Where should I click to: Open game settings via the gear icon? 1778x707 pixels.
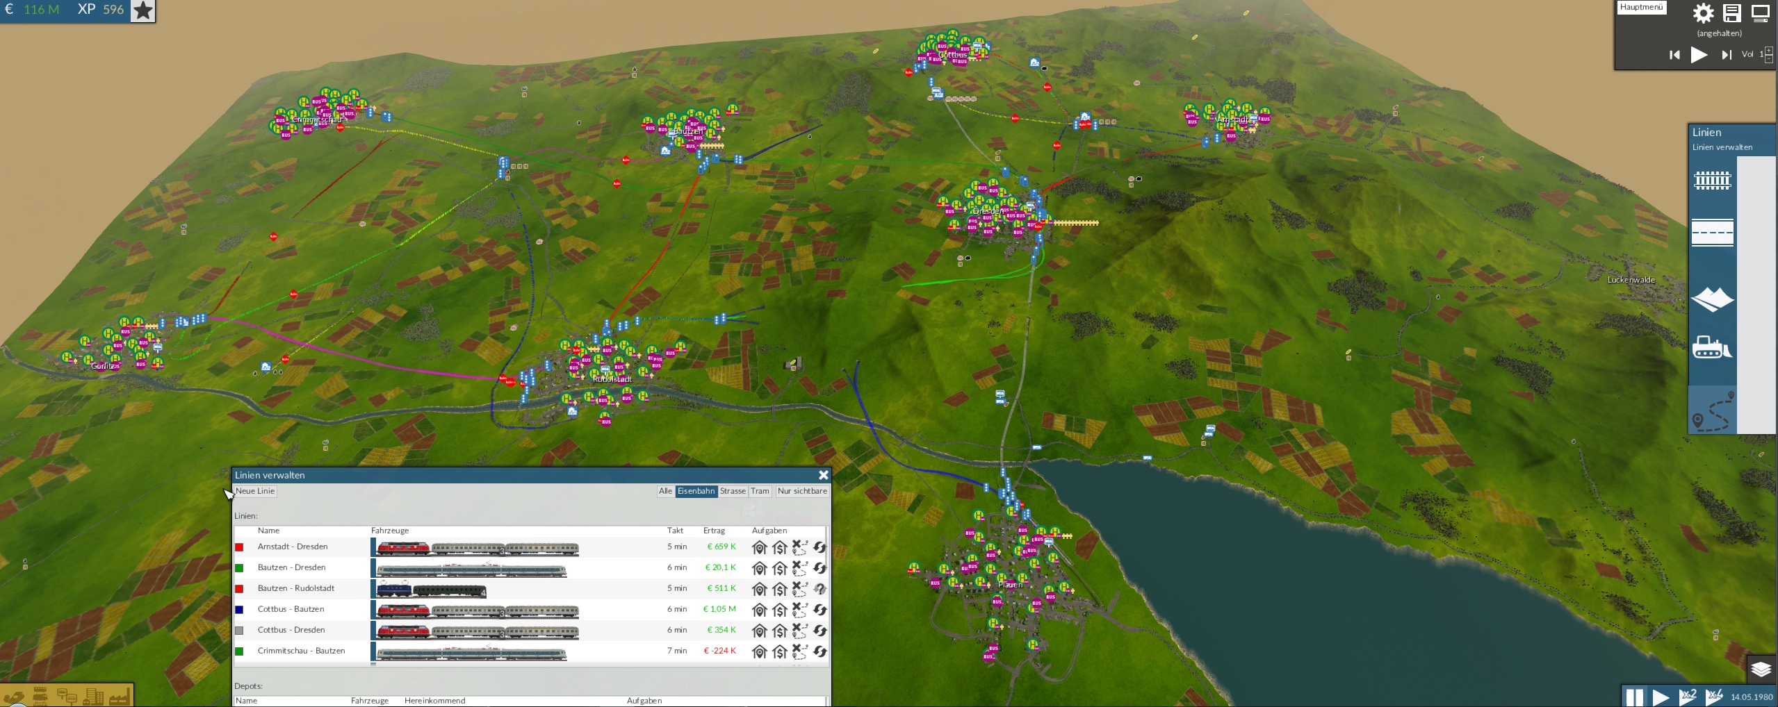click(1703, 13)
